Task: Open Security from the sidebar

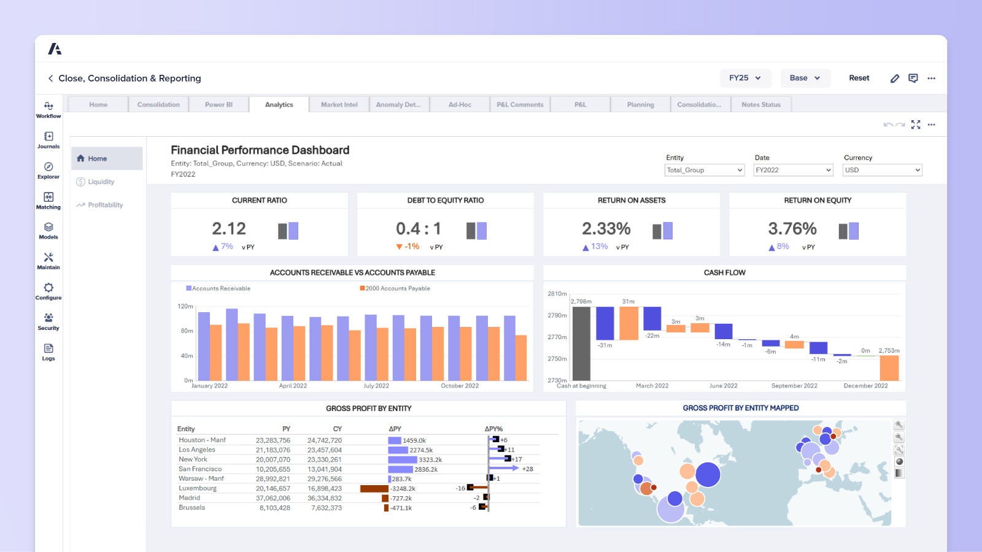Action: tap(48, 321)
